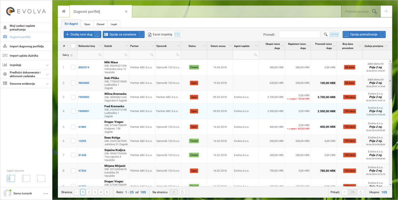This screenshot has height=200, width=398.
Task: Open Opcije pretraživanja dropdown arrow
Action: (x=383, y=34)
